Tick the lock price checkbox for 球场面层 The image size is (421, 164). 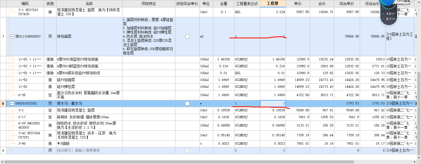tap(187, 37)
